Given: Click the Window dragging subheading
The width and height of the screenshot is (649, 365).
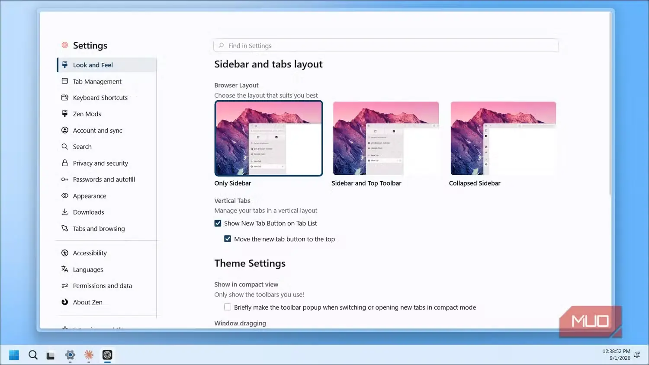Looking at the screenshot, I should 240,323.
